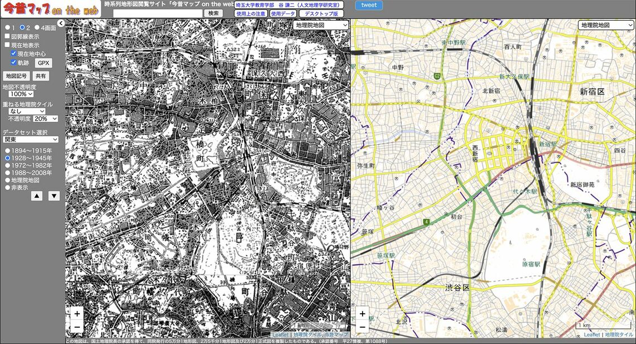Zoom out on the right modern map
The width and height of the screenshot is (636, 344).
click(362, 327)
